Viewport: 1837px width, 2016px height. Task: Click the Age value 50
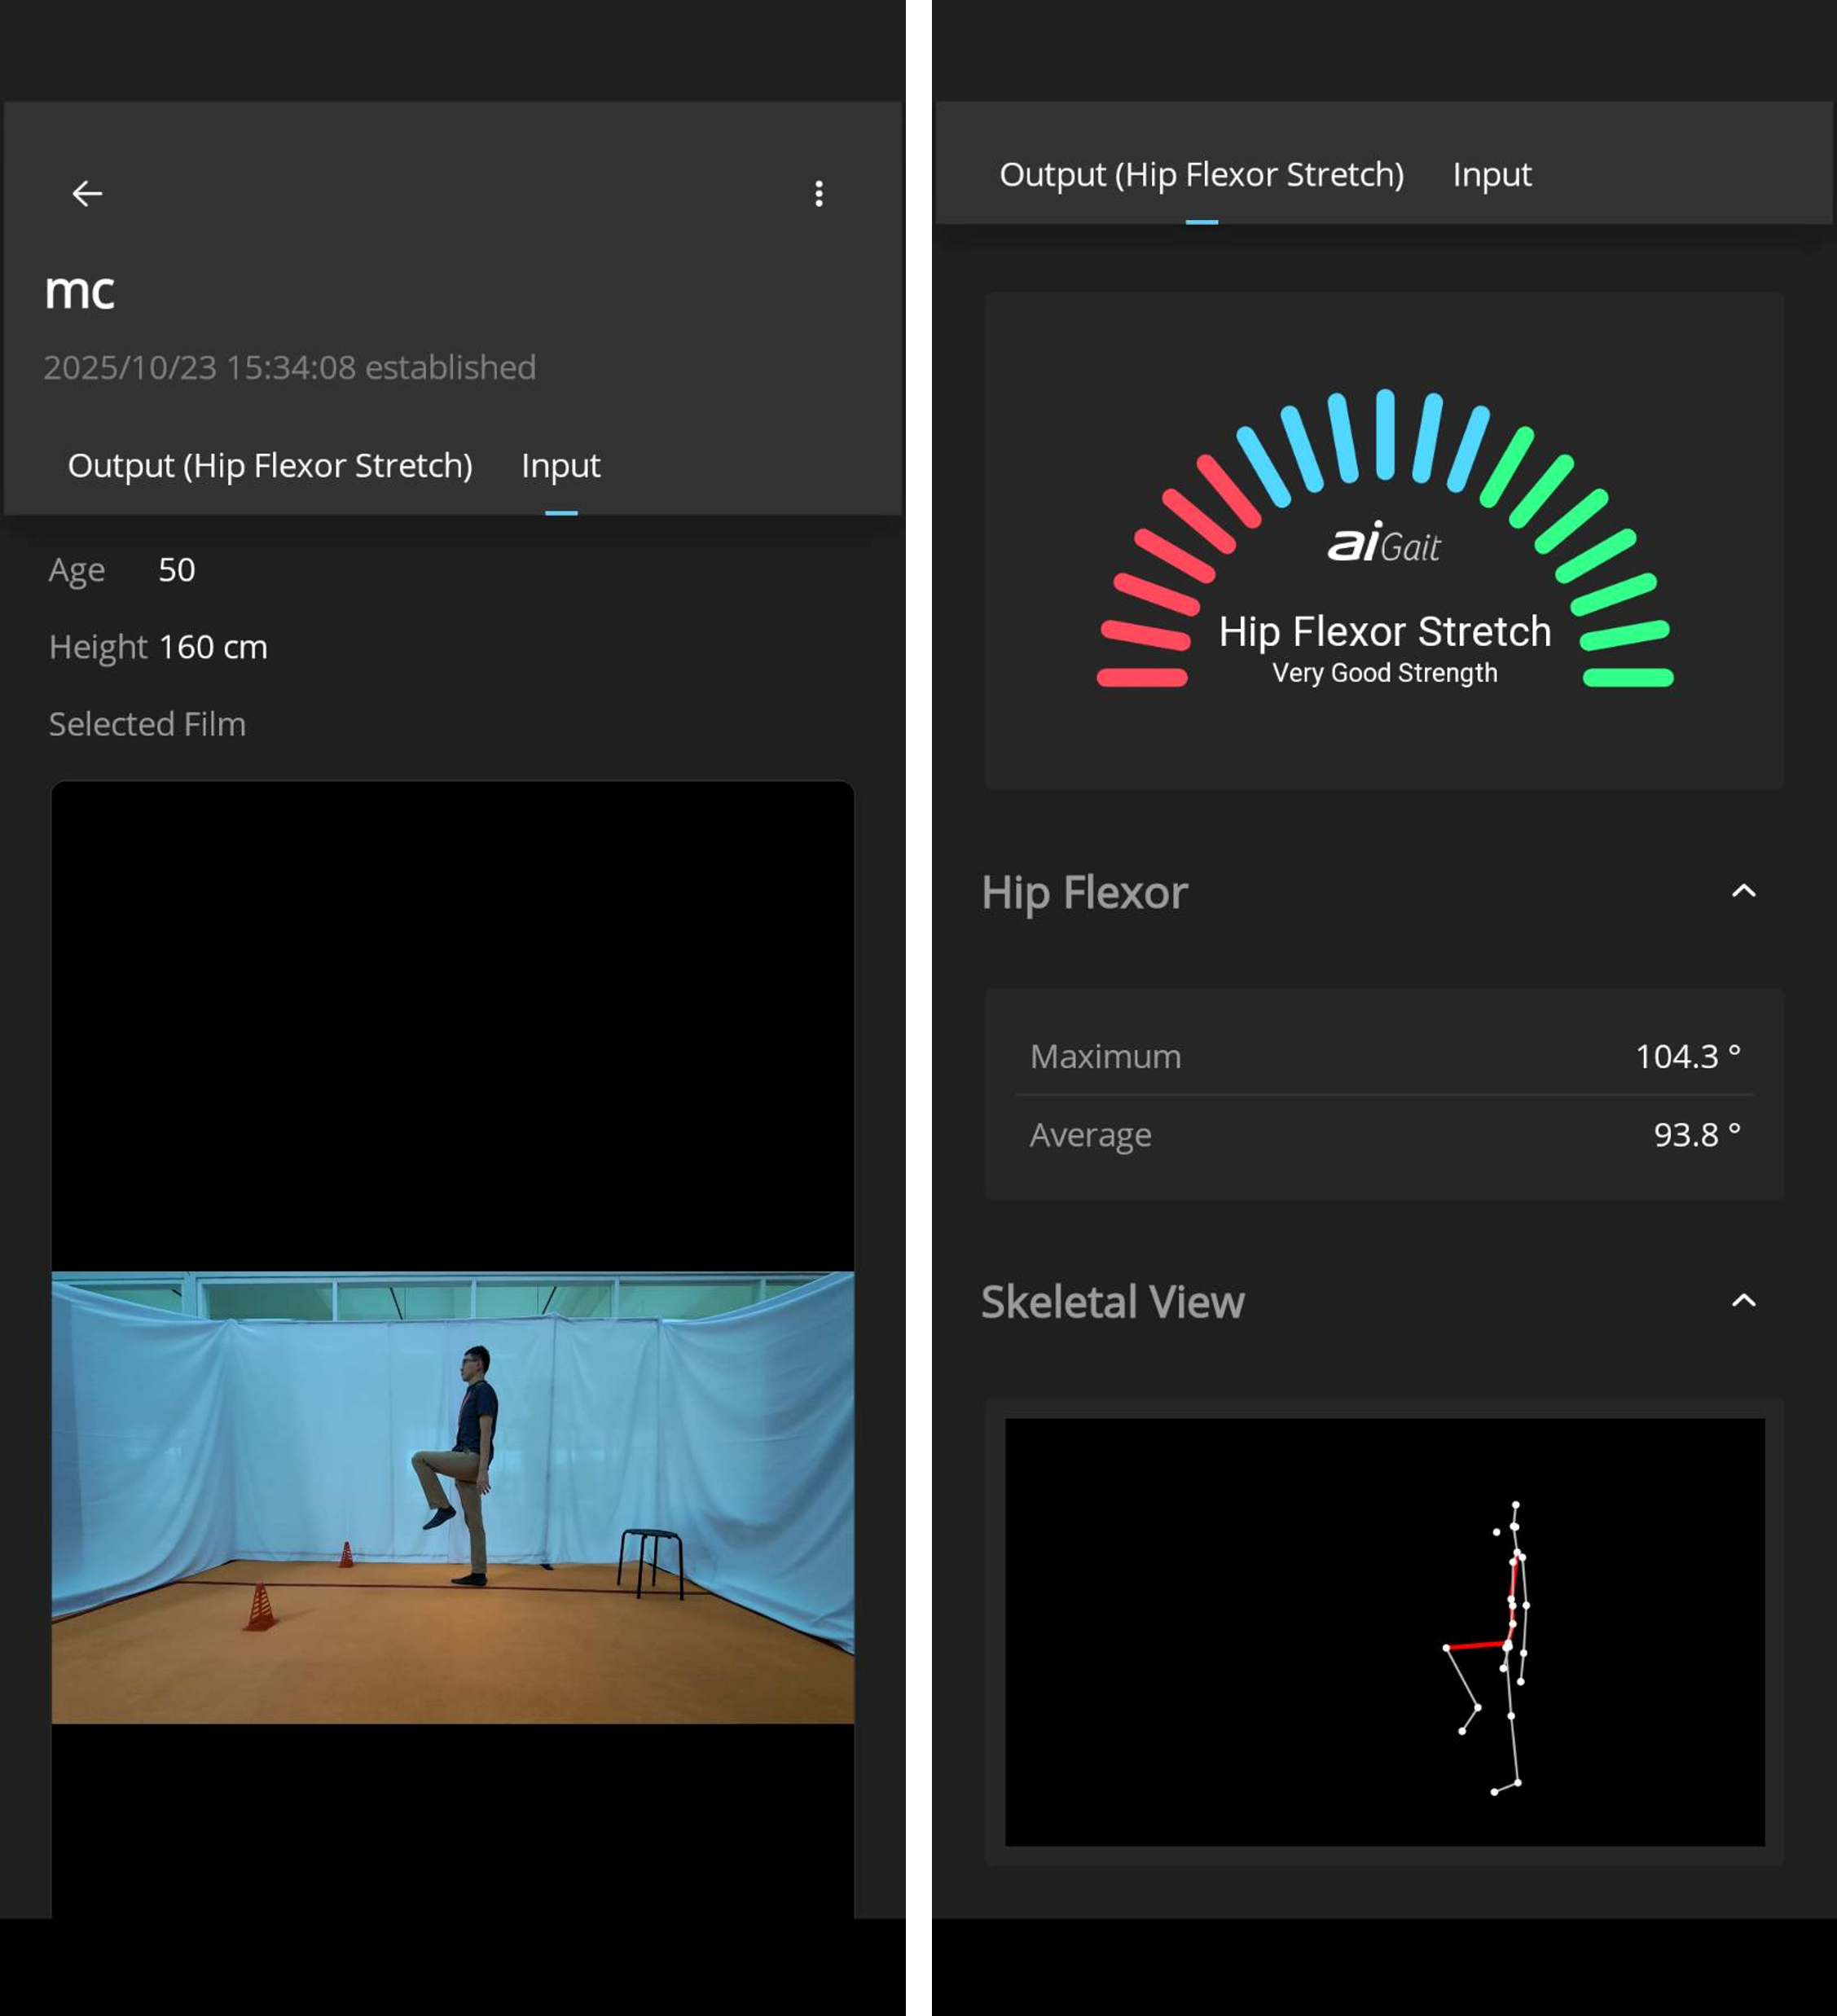(x=176, y=570)
